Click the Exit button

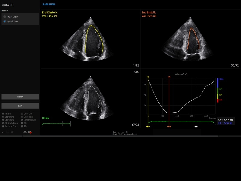pos(20,106)
